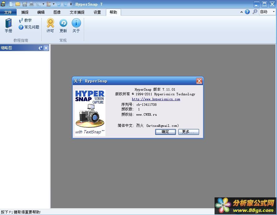Click the 许可 license ribbon icon
277x215 pixels.
[50, 25]
